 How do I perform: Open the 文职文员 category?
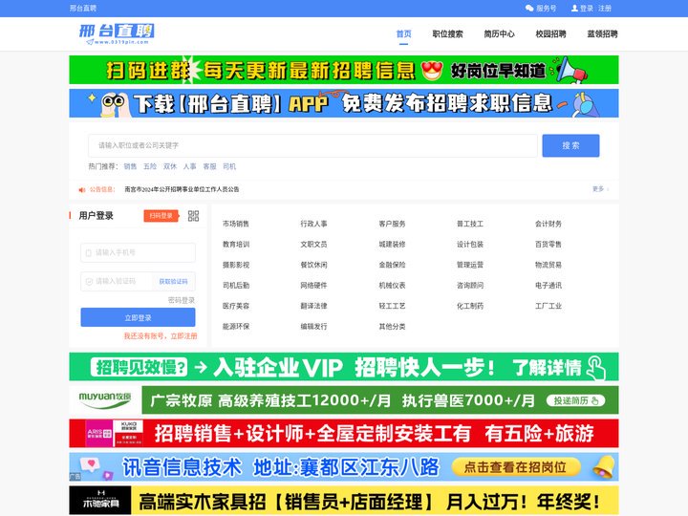[313, 245]
